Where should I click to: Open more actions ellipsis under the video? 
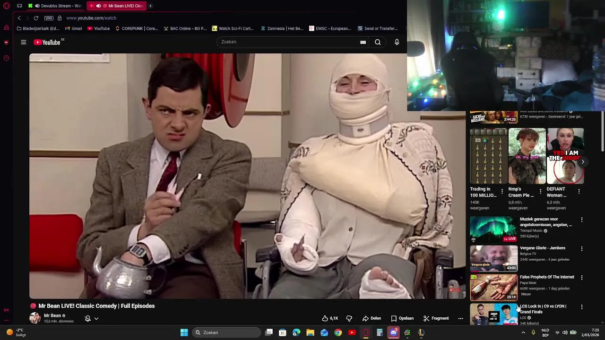pos(460,318)
